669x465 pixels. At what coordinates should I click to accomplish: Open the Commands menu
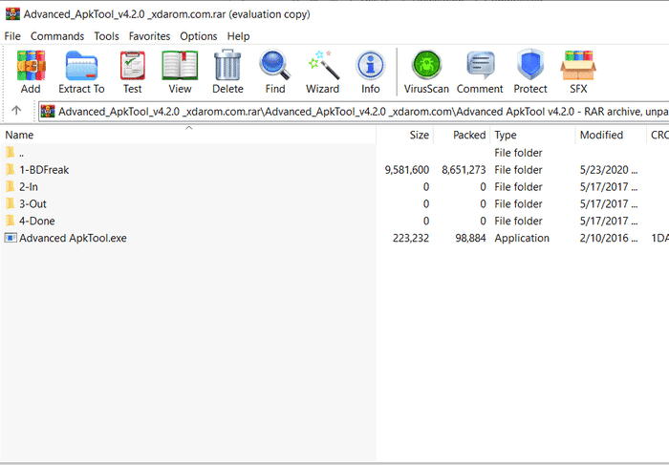point(57,36)
